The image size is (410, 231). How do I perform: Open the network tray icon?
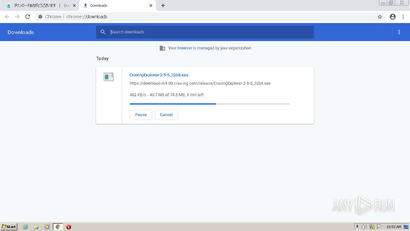[x=372, y=227]
